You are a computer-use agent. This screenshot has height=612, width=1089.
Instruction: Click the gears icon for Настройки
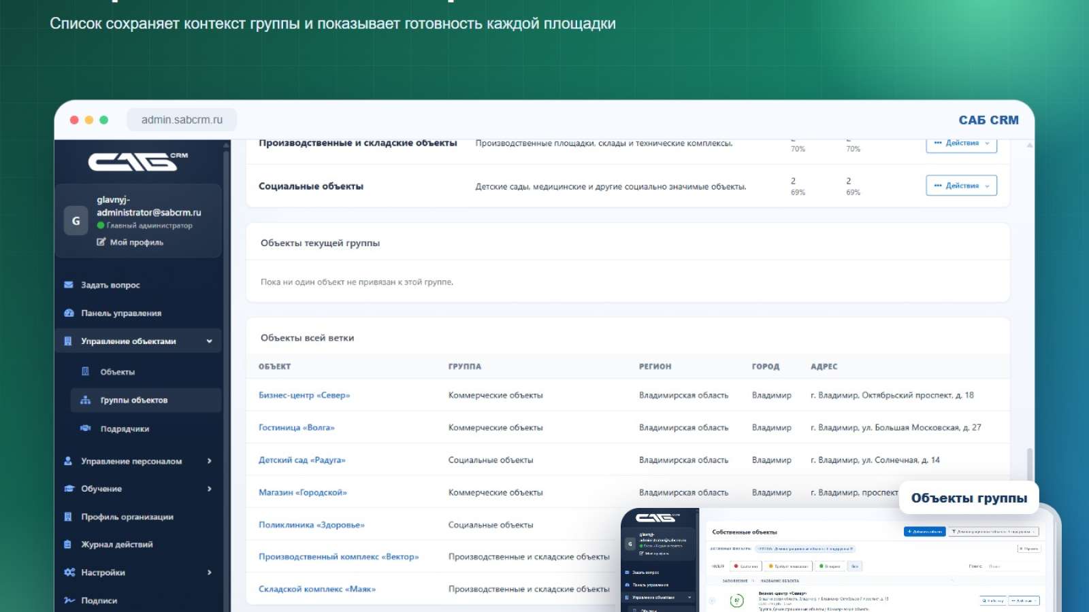click(x=69, y=573)
